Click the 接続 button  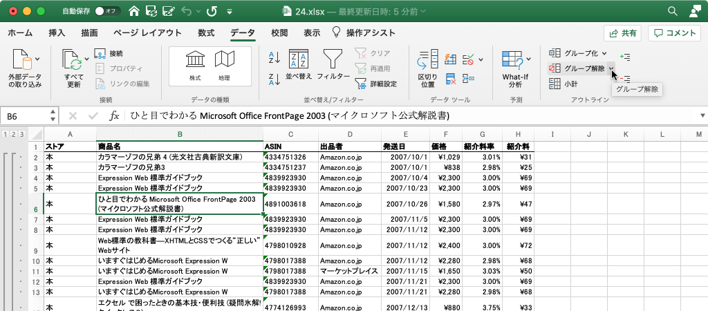coord(109,54)
